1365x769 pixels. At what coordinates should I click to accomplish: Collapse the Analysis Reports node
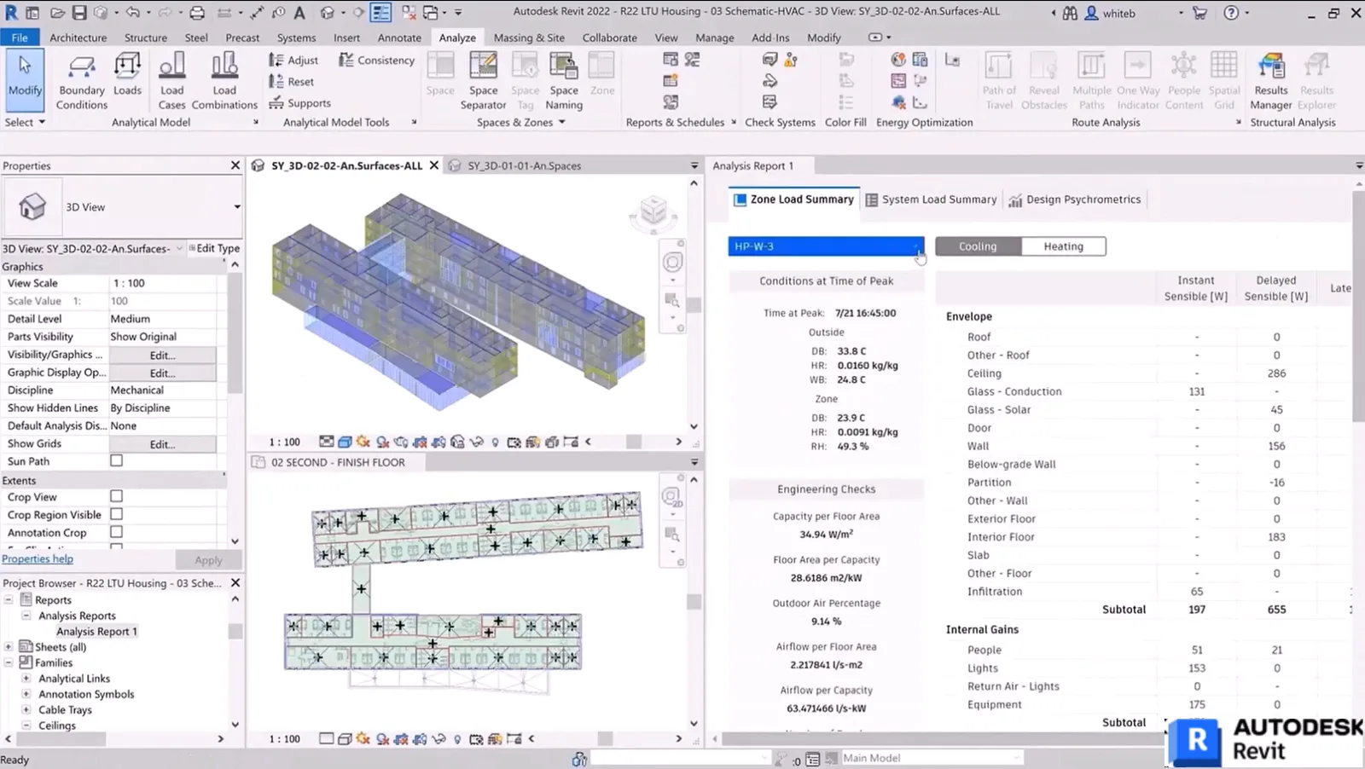coord(26,615)
